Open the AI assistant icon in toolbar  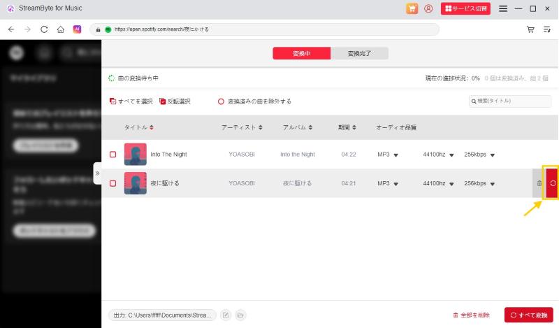tap(77, 29)
